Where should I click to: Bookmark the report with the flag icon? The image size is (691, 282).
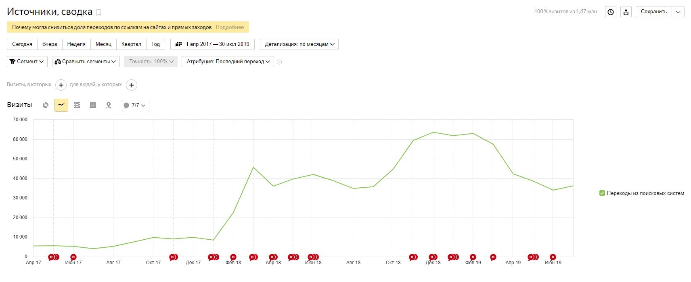[x=99, y=12]
